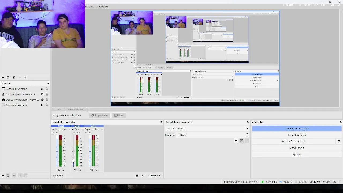Toggle monitoring on the Mic/Aux channel
343x193 pixels.
80,170
